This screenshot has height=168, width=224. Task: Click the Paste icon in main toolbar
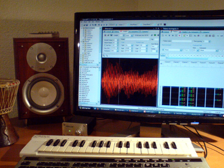(96, 25)
